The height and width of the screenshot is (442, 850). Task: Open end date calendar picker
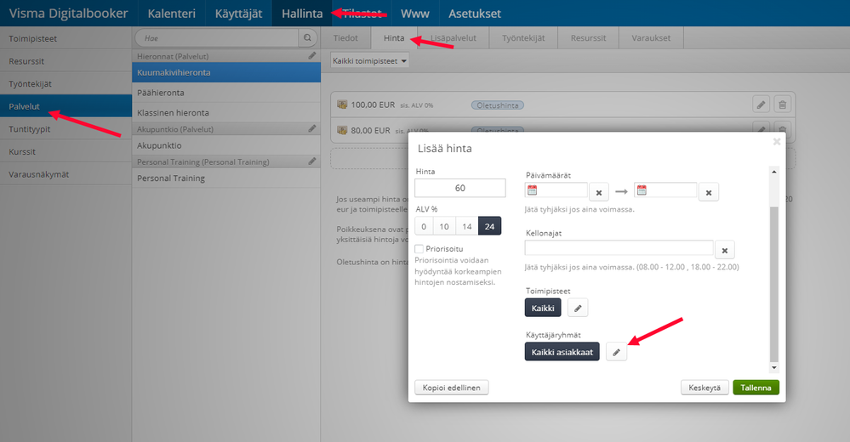pyautogui.click(x=642, y=190)
